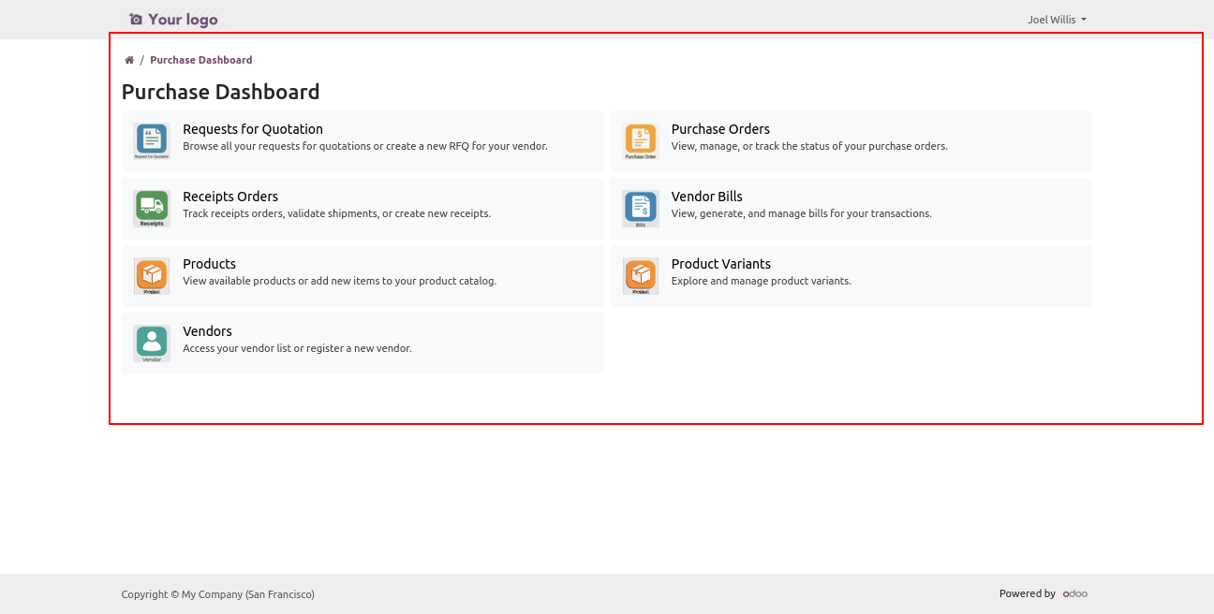Viewport: 1214px width, 614px height.
Task: Open the Joel Willis user dropdown
Action: (x=1056, y=20)
